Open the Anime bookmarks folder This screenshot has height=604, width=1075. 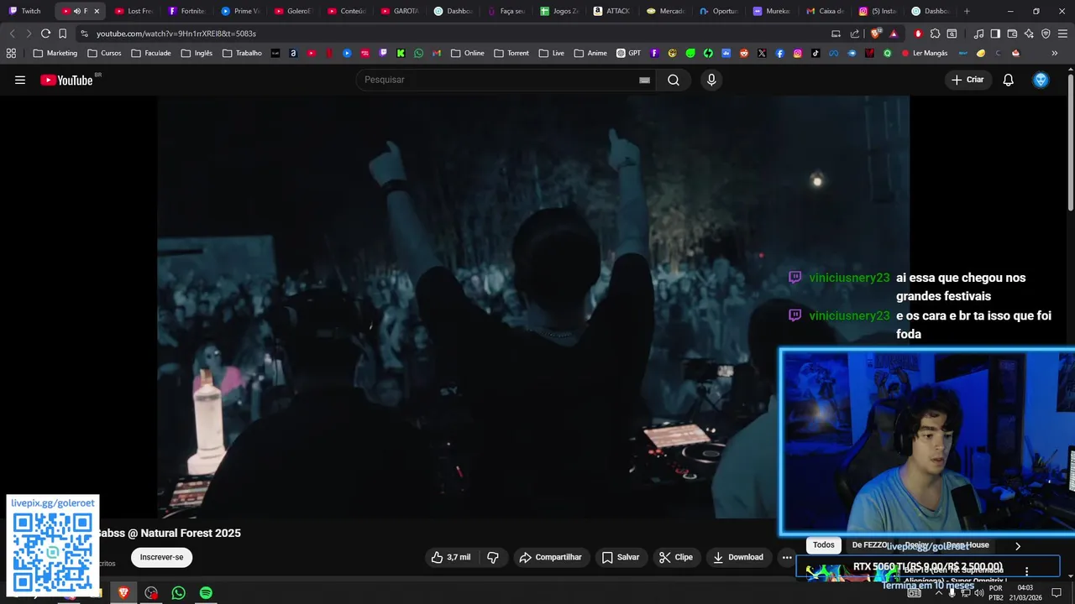(590, 53)
